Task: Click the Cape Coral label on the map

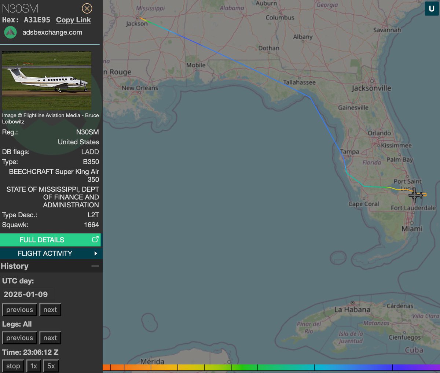Action: coord(363,204)
